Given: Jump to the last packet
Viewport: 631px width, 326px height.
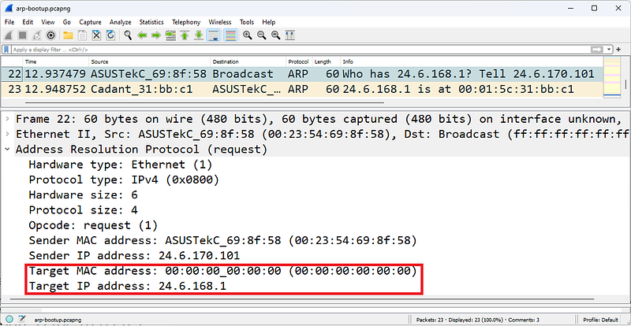Looking at the screenshot, I should tap(199, 35).
